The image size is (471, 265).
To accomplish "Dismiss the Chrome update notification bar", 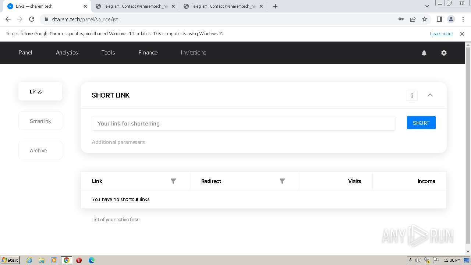I will (462, 34).
